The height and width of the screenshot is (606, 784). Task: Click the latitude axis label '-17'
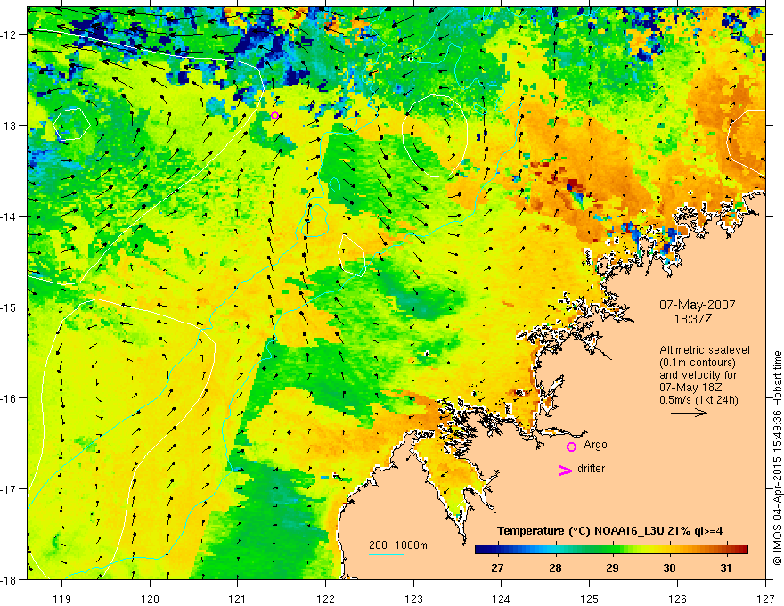10,489
